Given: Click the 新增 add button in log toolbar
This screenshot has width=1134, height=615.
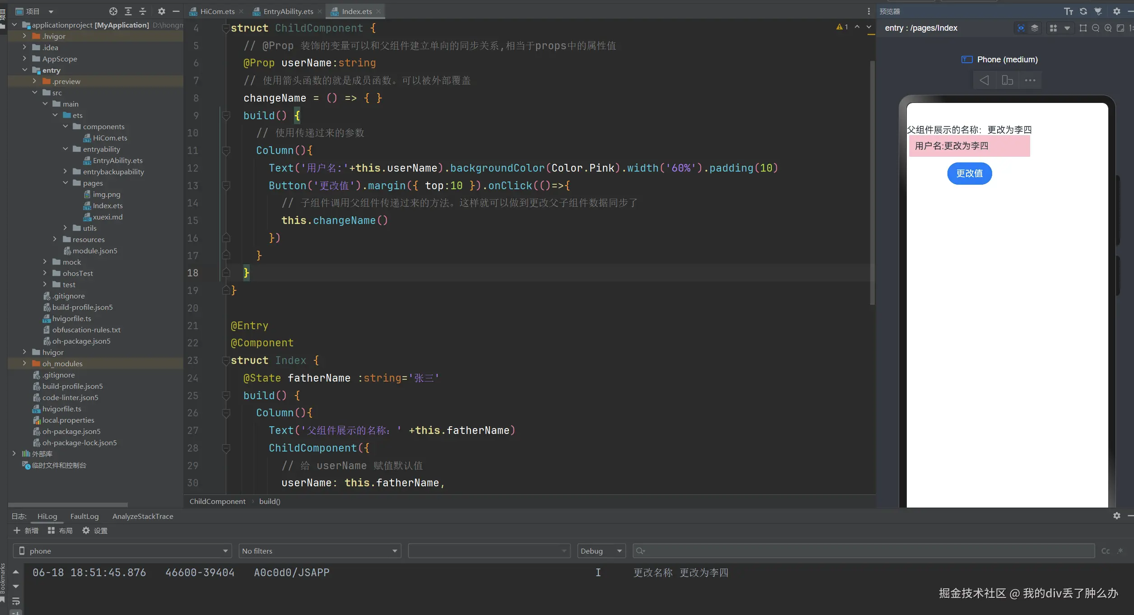Looking at the screenshot, I should coord(26,531).
